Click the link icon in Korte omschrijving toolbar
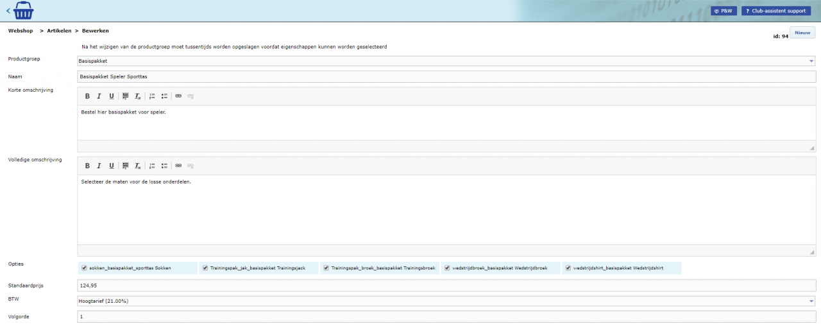Screen dimensions: 821x324 click(178, 96)
